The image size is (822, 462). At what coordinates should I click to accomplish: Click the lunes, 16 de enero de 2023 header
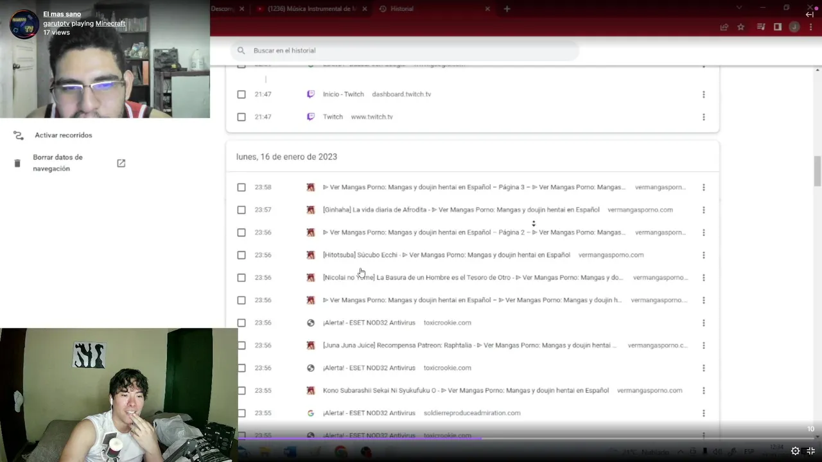[x=286, y=157]
